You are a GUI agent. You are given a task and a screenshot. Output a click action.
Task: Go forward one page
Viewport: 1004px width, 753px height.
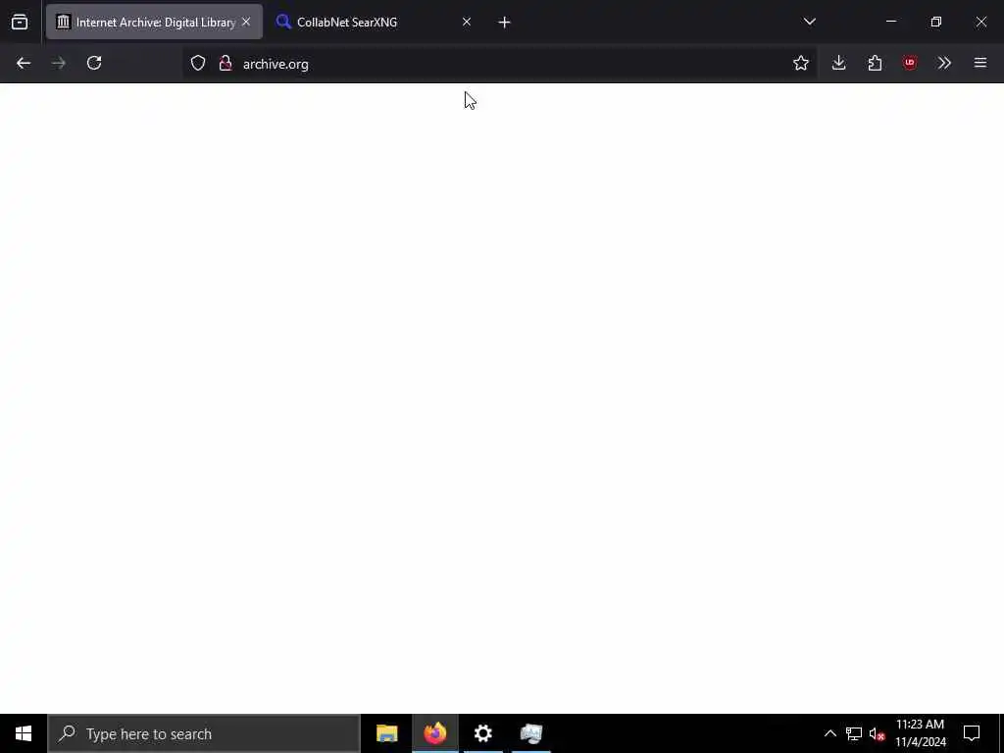[x=58, y=63]
